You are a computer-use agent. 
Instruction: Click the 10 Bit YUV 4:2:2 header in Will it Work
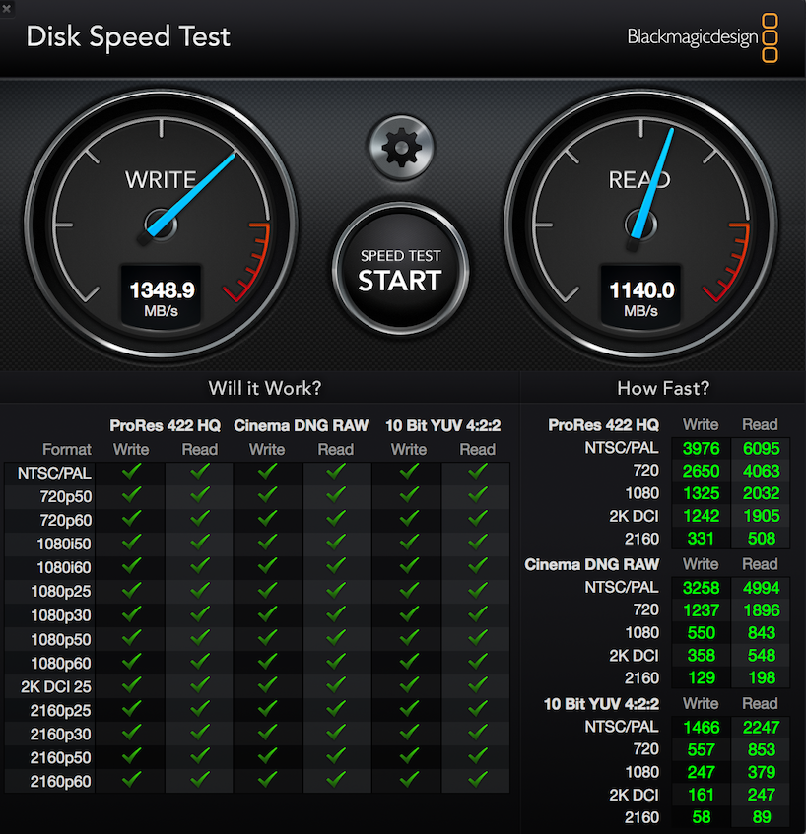click(443, 425)
